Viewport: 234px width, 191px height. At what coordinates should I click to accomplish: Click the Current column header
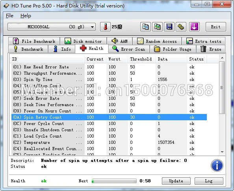tap(95, 59)
